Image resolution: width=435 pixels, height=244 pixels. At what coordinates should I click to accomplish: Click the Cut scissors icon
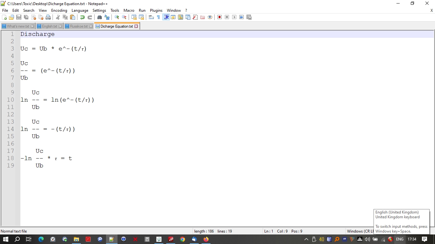pyautogui.click(x=58, y=17)
